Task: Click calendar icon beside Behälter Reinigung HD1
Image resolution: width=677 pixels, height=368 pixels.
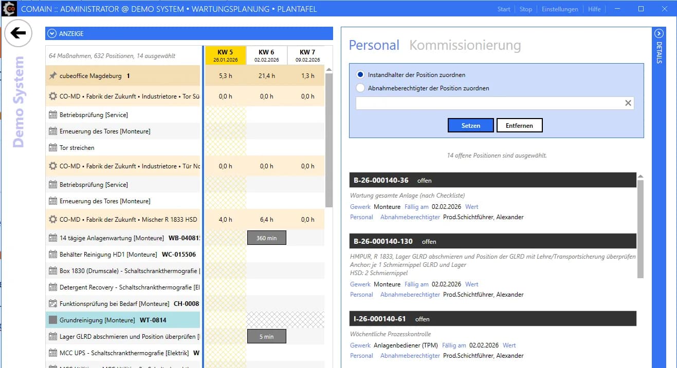Action: tap(52, 255)
